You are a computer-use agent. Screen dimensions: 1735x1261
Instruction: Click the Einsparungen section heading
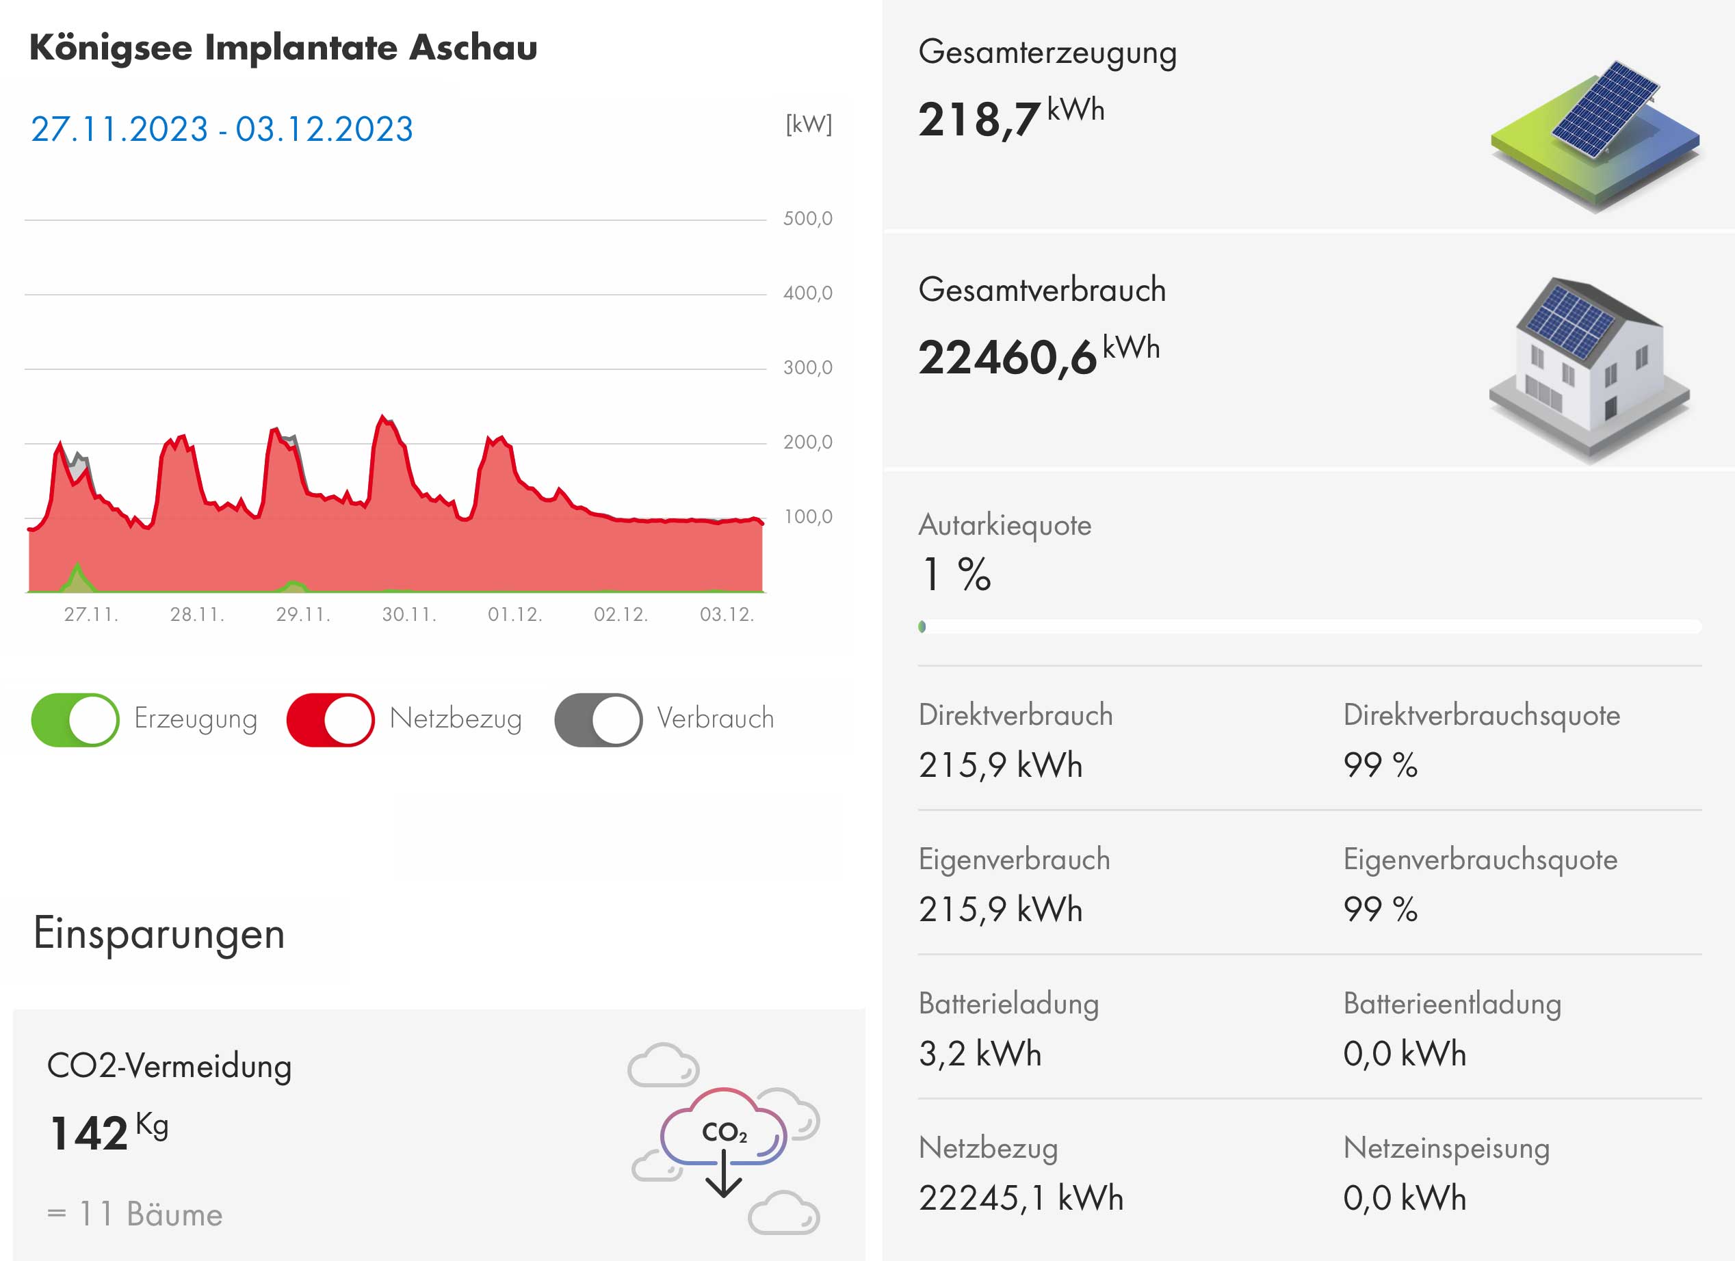(x=159, y=933)
